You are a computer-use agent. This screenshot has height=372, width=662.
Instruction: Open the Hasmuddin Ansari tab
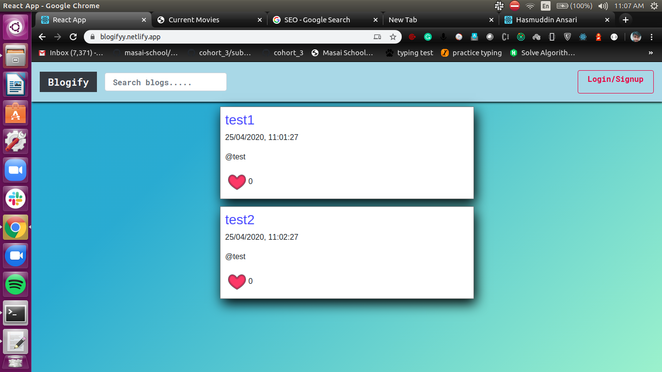(546, 20)
